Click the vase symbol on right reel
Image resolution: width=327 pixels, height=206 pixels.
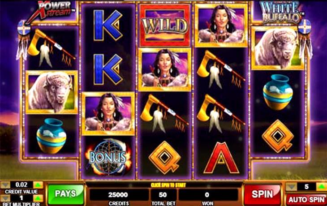point(278,92)
